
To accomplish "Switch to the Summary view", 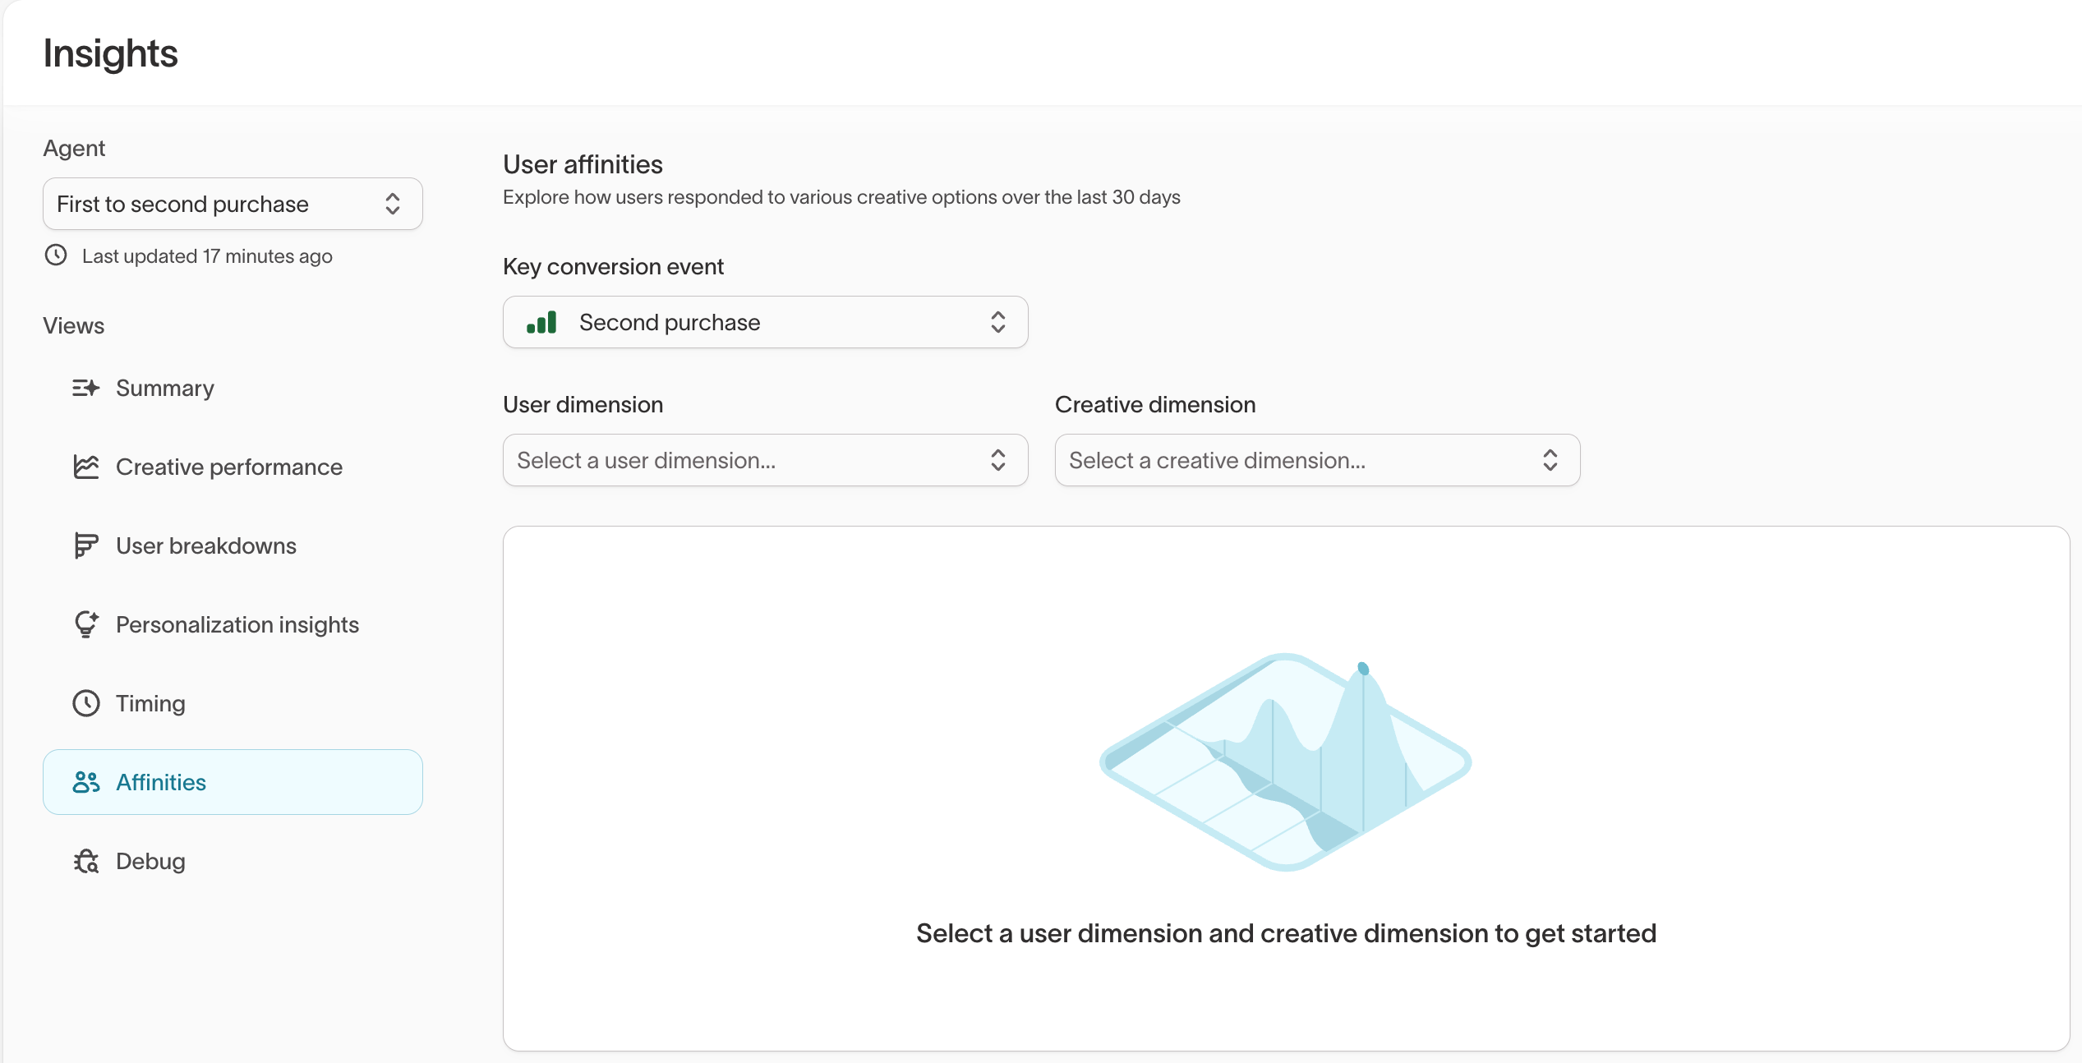I will (165, 388).
